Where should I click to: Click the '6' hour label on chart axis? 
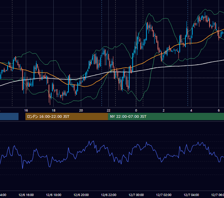(x=219, y=110)
